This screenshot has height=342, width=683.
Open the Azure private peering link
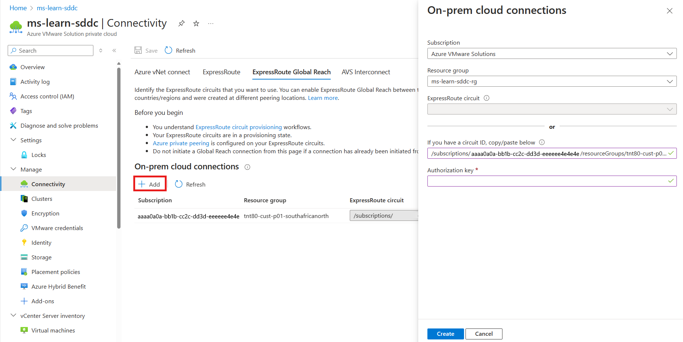pos(181,143)
